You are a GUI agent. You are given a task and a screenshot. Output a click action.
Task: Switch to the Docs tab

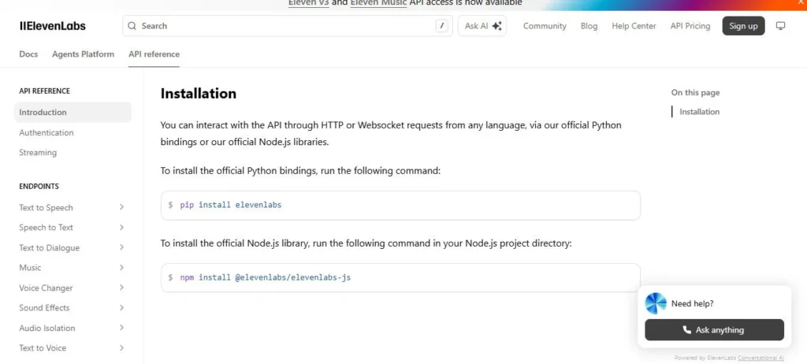(28, 54)
